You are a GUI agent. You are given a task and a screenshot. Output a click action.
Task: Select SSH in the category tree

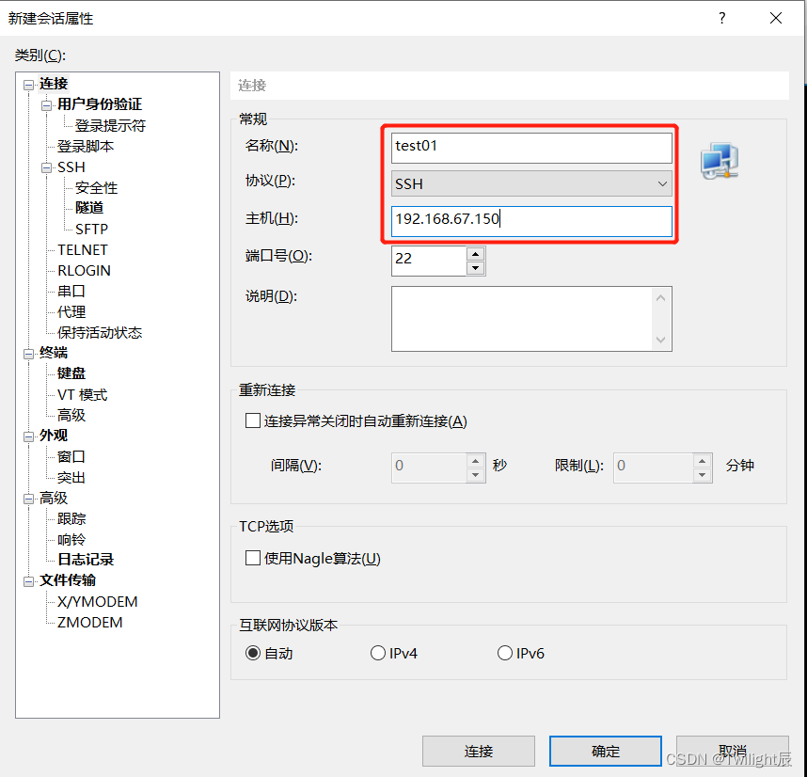point(71,167)
